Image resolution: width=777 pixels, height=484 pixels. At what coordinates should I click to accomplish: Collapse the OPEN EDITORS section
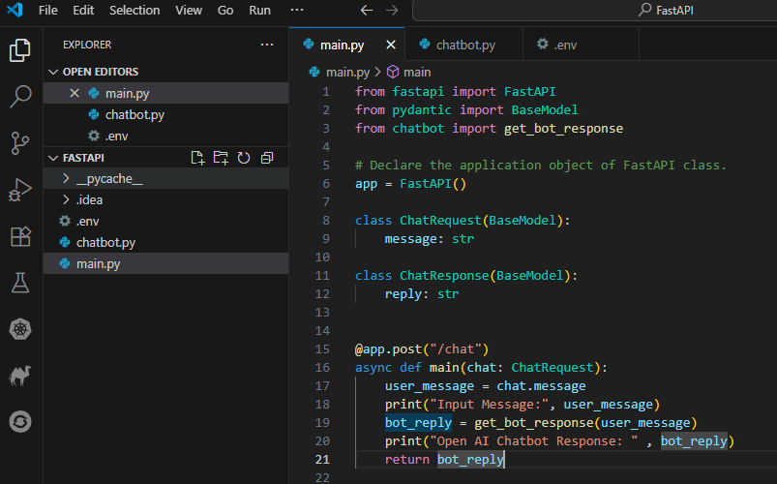click(53, 72)
